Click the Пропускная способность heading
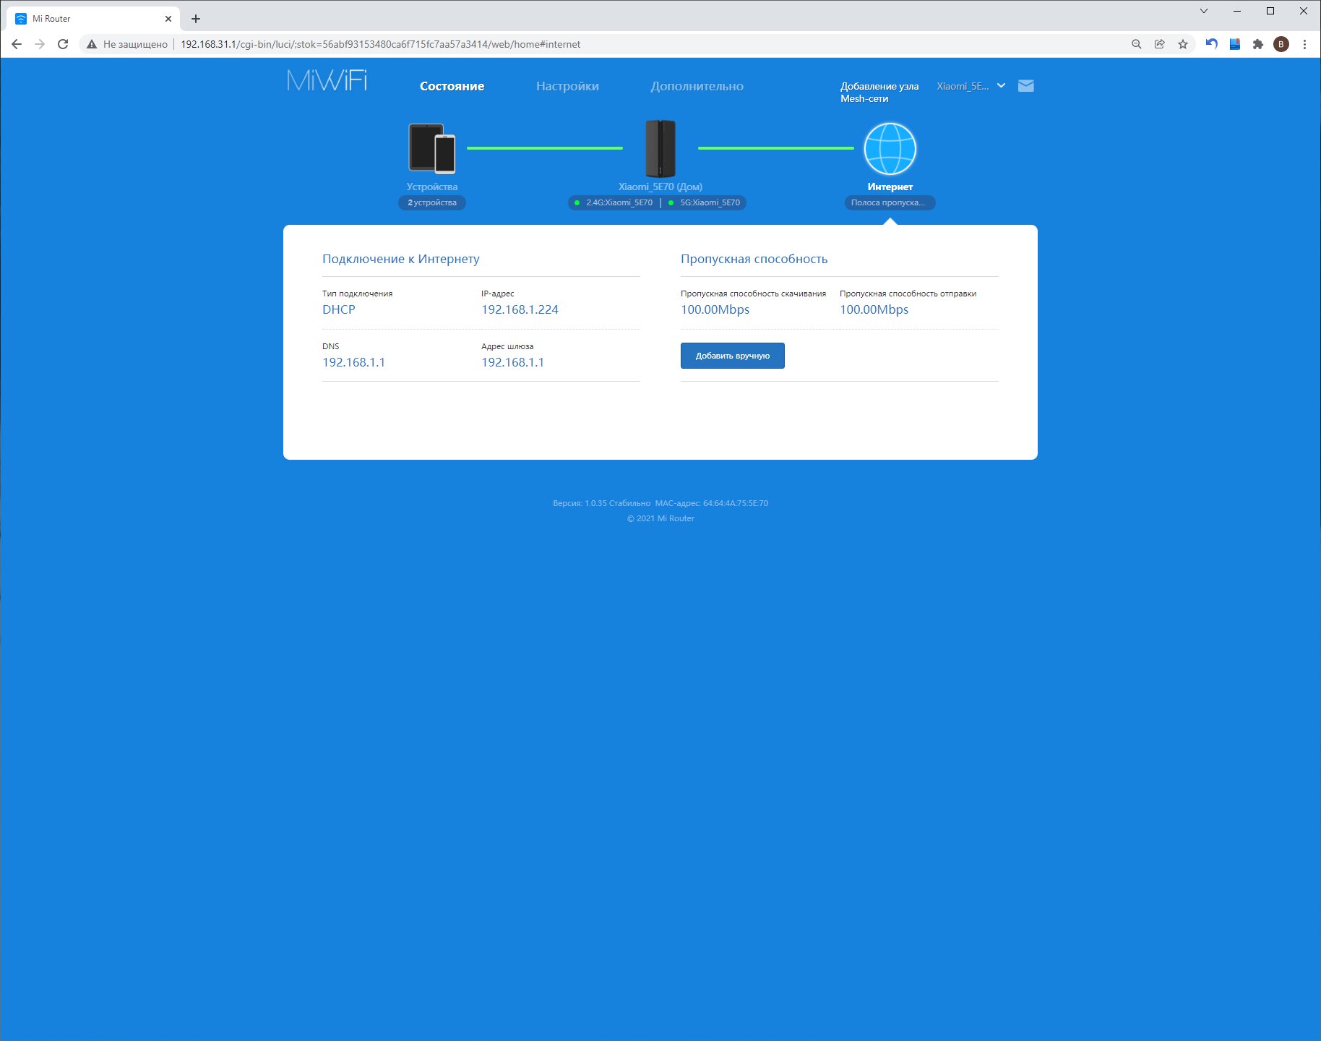 click(x=754, y=259)
